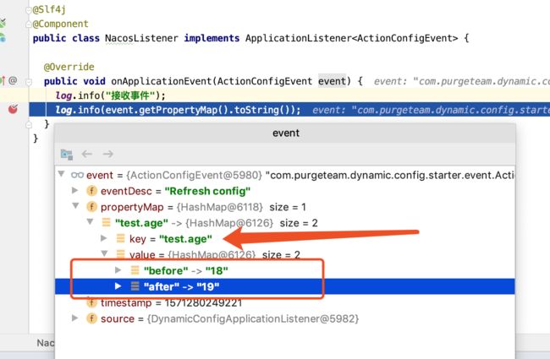The image size is (550, 359).
Task: Click the icon beside key = "test.age"
Action: [120, 238]
